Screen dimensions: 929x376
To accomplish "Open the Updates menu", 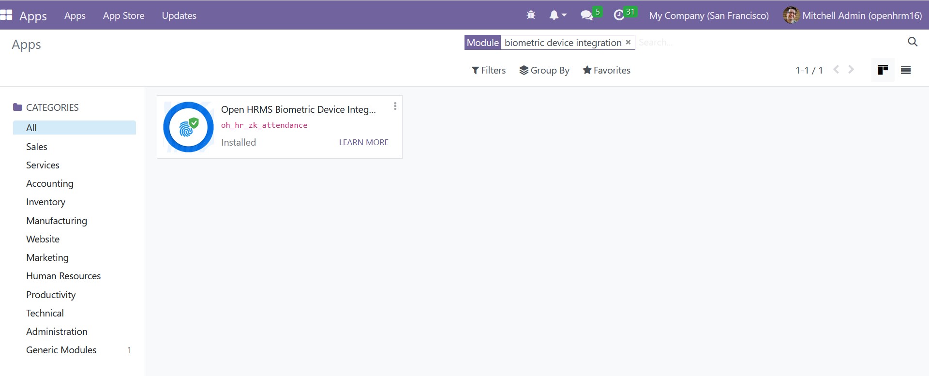I will point(179,15).
